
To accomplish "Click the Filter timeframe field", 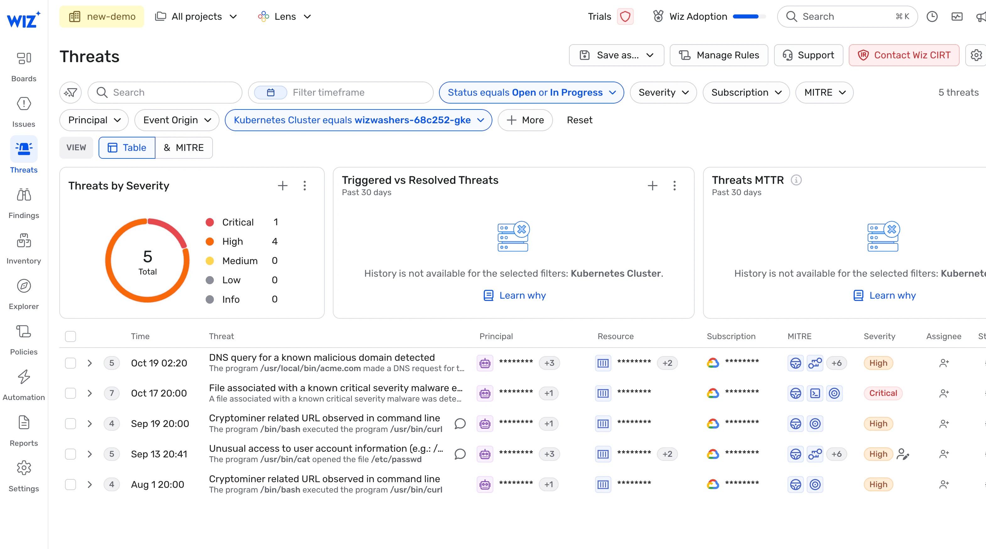I will click(x=341, y=93).
